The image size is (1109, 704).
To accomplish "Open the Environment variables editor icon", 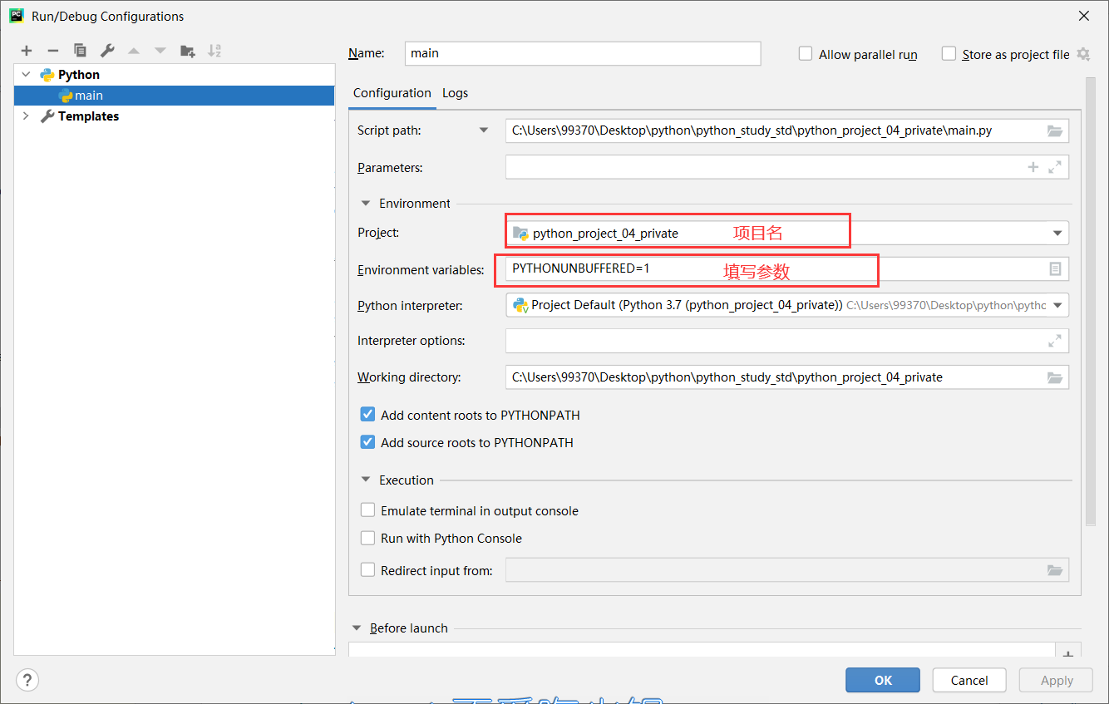I will [x=1055, y=268].
